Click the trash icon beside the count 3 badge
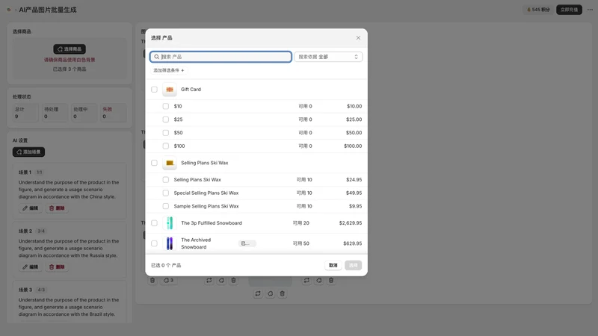This screenshot has height=336, width=598. (152, 281)
